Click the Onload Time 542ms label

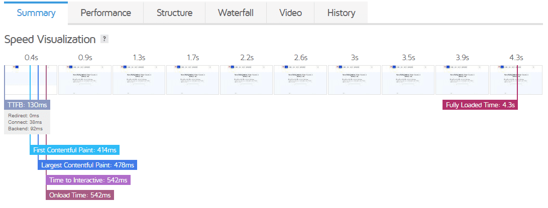80,195
